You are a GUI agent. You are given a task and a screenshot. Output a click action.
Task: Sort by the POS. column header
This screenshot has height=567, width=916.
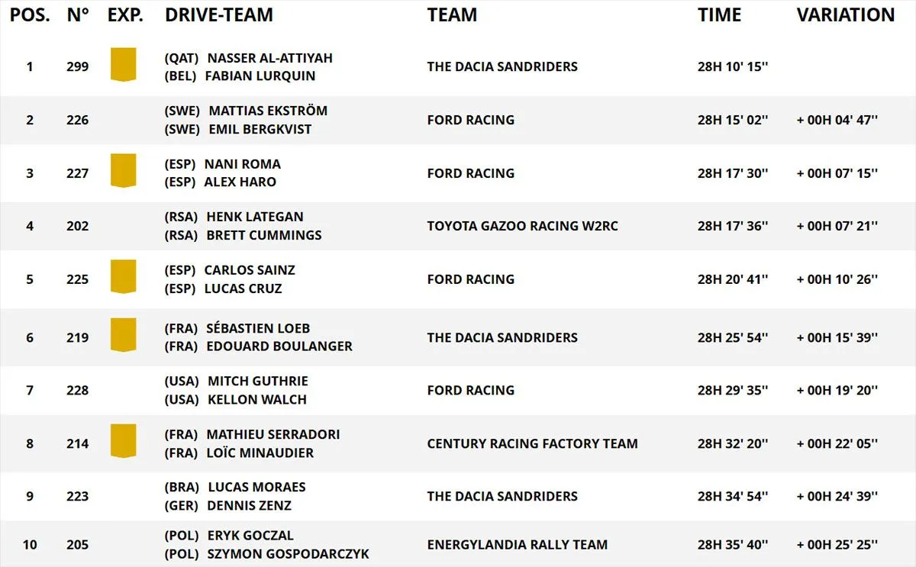(30, 15)
